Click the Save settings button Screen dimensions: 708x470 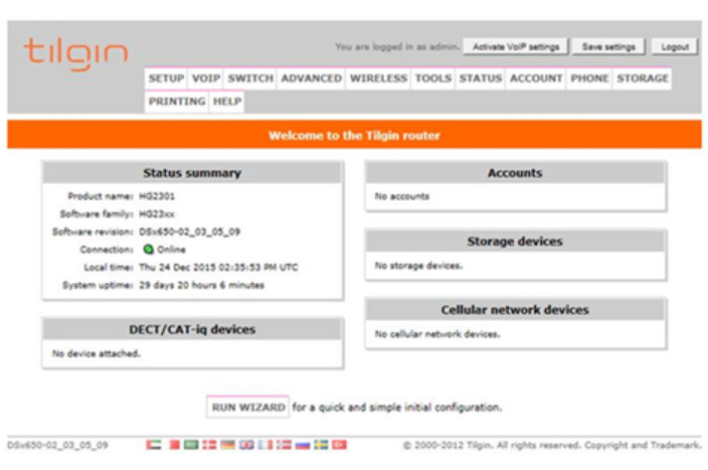609,47
